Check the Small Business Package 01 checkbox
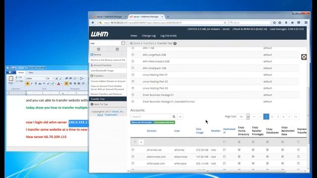The image size is (317, 178). coord(133,95)
